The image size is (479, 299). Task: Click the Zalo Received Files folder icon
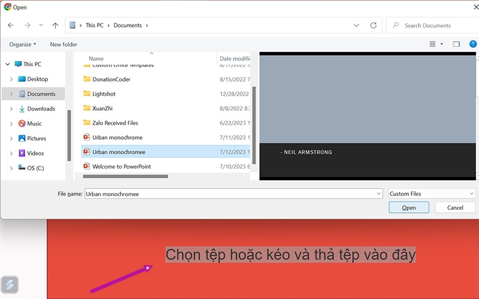tap(87, 123)
